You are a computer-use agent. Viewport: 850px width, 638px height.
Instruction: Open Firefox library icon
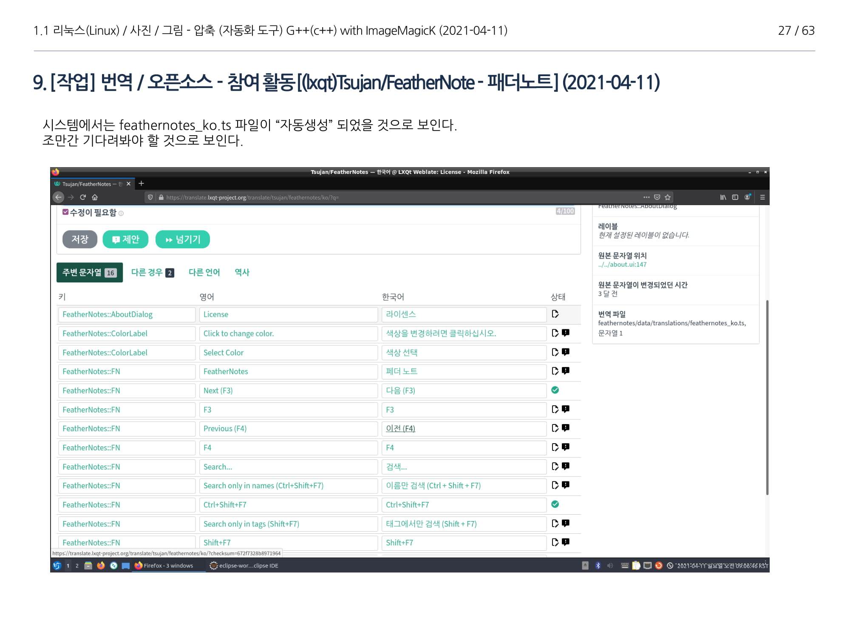coord(723,197)
